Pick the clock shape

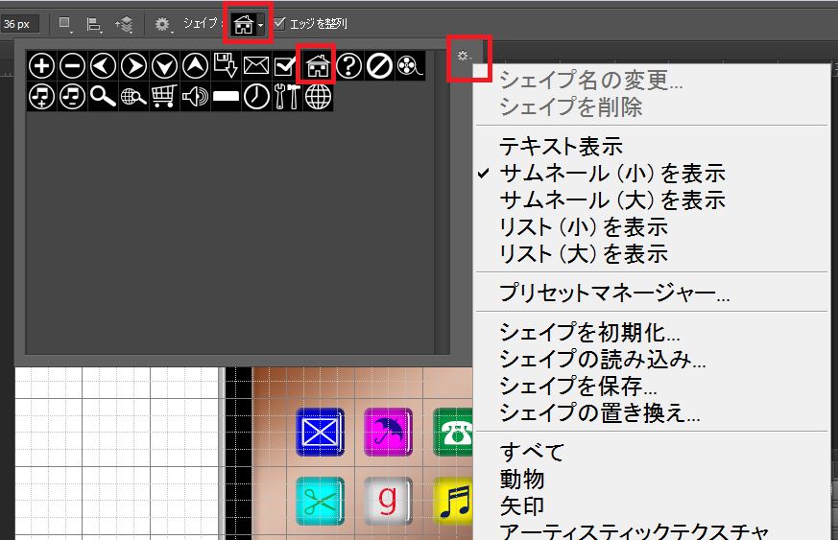(x=256, y=97)
